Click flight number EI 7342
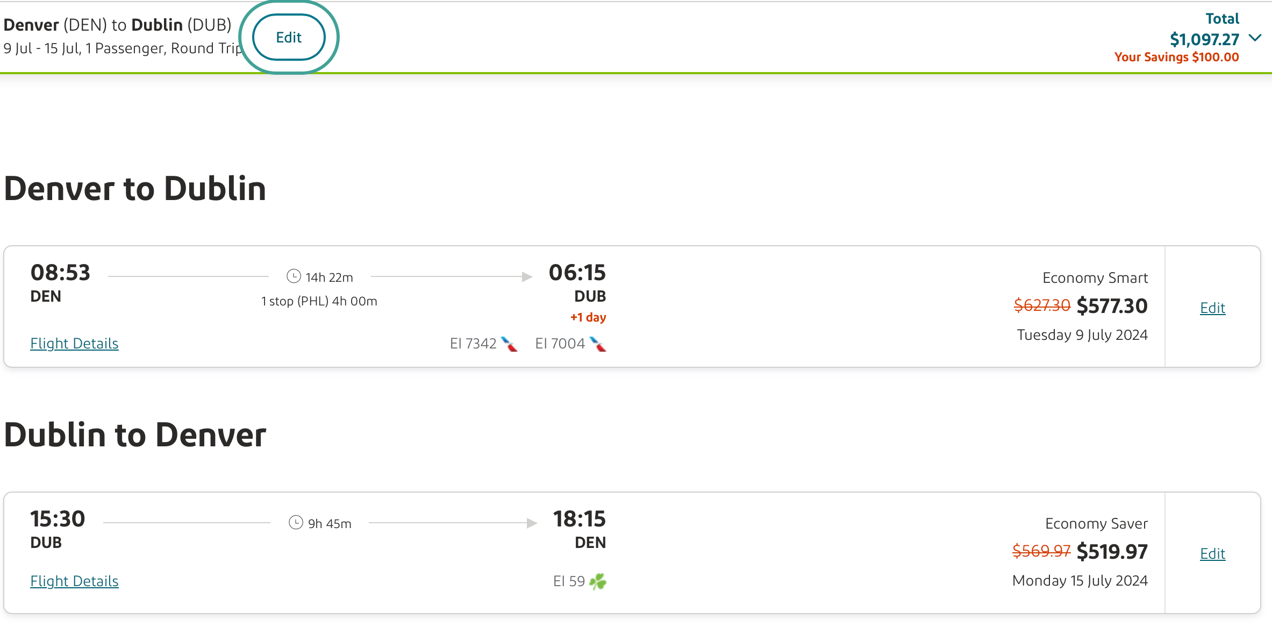The height and width of the screenshot is (641, 1272). (x=473, y=344)
